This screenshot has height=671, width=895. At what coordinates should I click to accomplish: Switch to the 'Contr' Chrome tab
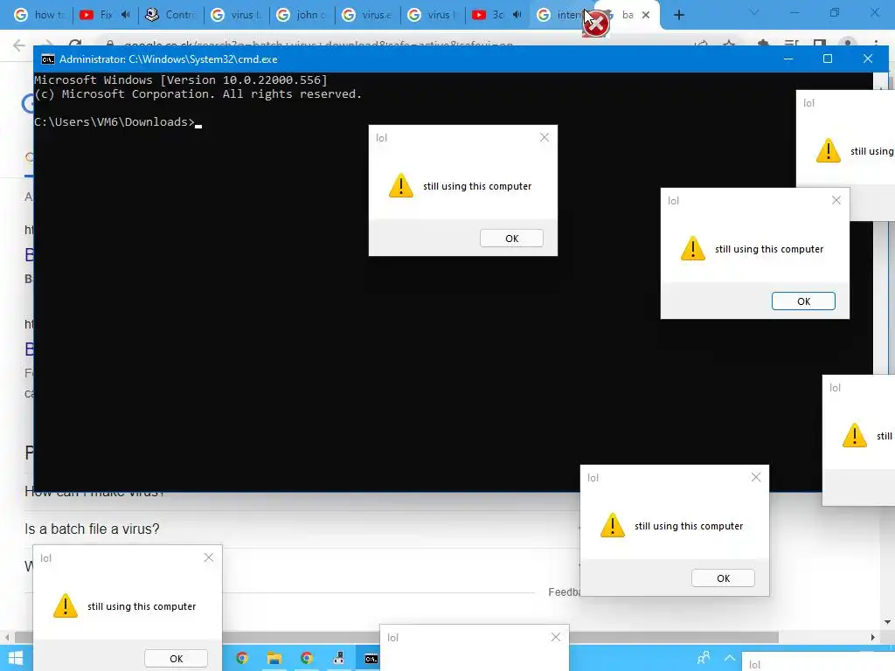[170, 15]
